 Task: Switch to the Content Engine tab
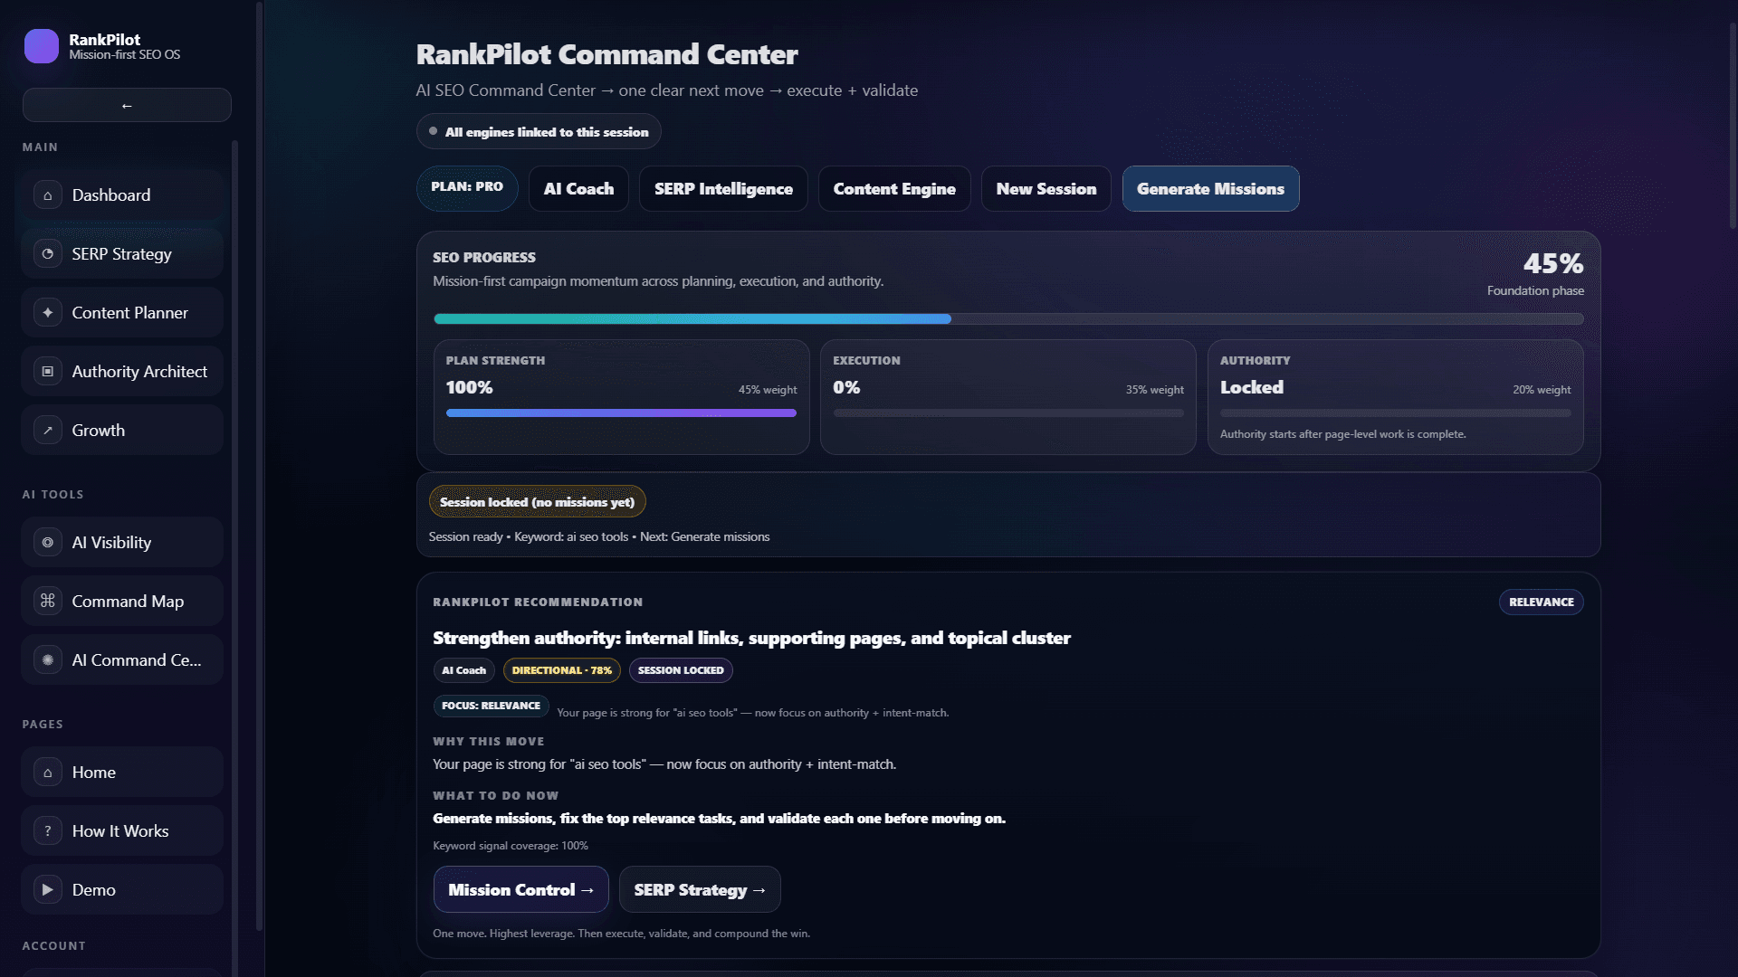pos(893,188)
